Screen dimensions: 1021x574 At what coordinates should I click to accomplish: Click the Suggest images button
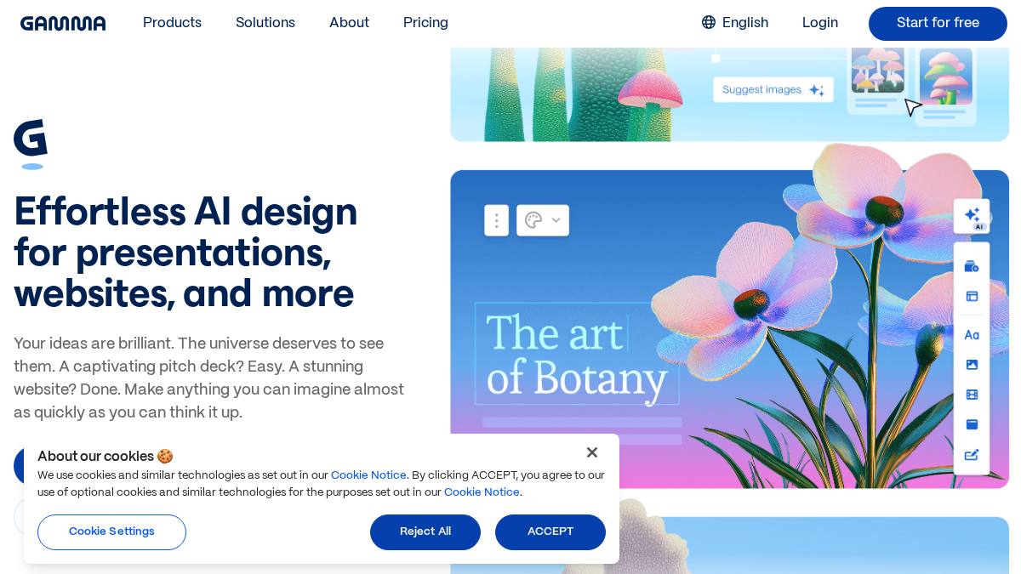[x=773, y=90]
